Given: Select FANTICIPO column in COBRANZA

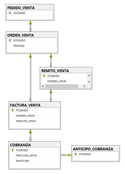Looking at the screenshot, I should [35, 161].
